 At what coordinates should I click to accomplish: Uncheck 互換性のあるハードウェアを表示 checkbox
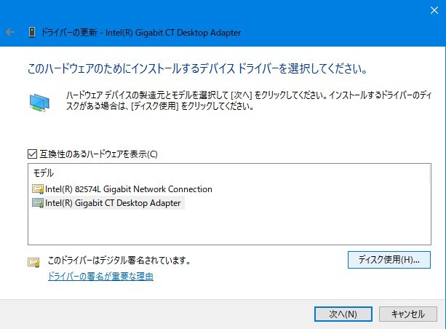(x=32, y=154)
